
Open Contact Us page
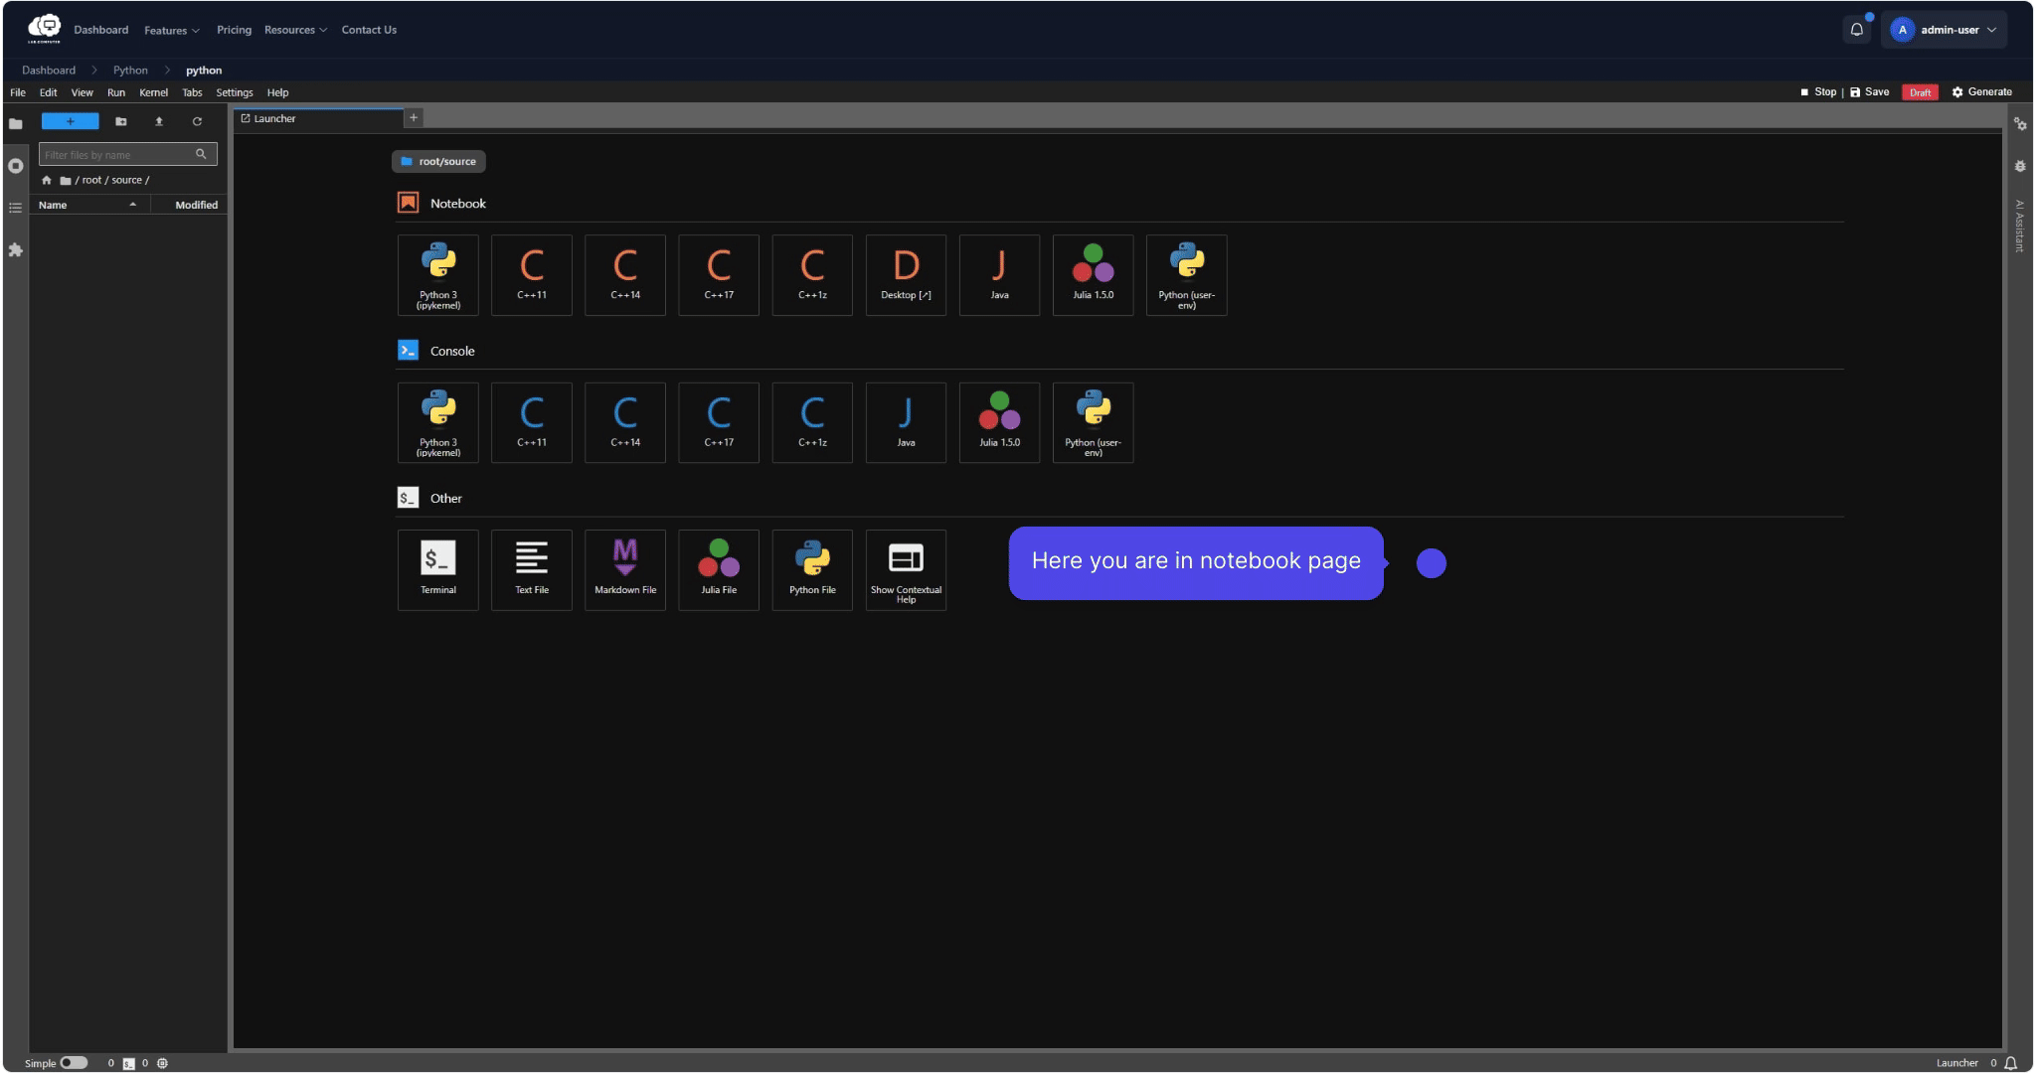[369, 30]
